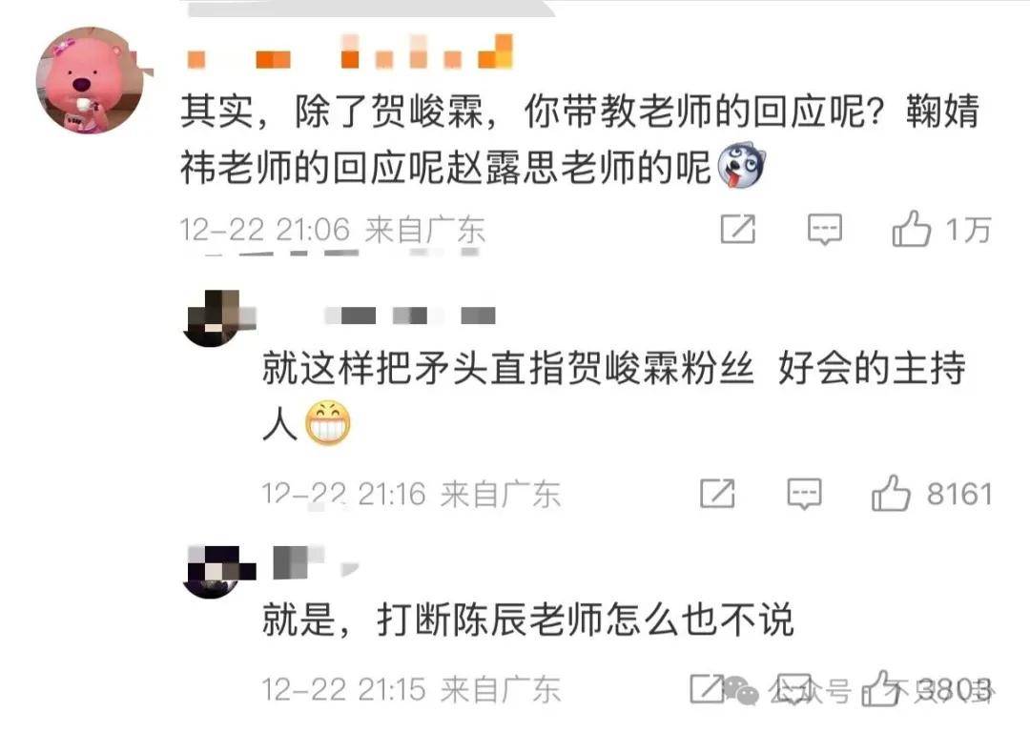The height and width of the screenshot is (732, 1030).
Task: Share the 21:15 comment
Action: 707,689
